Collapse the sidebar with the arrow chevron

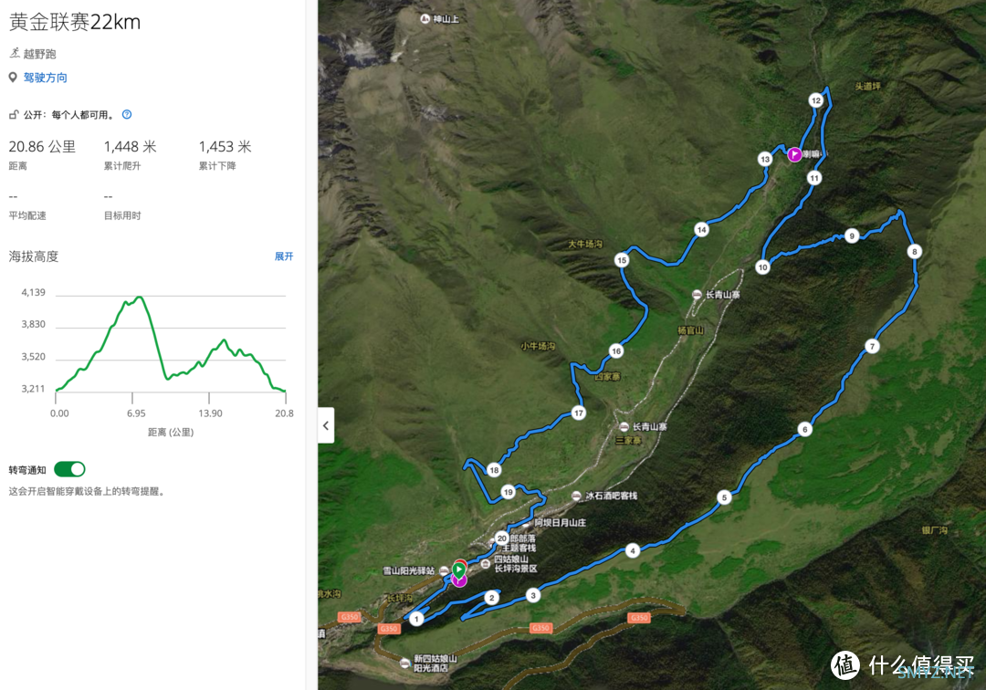click(326, 425)
